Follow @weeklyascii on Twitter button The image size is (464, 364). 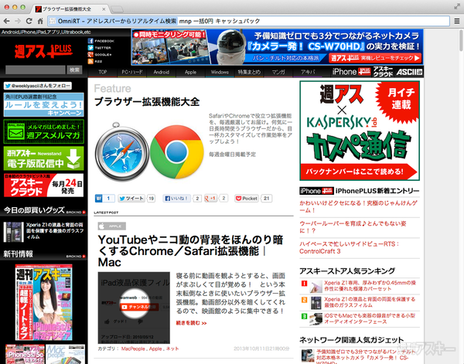click(38, 86)
